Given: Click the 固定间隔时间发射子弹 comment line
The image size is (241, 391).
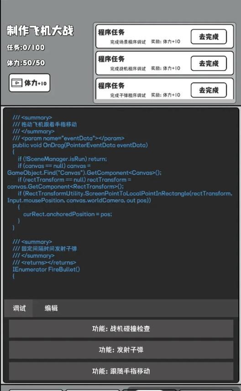Looking at the screenshot, I should click(x=45, y=249).
